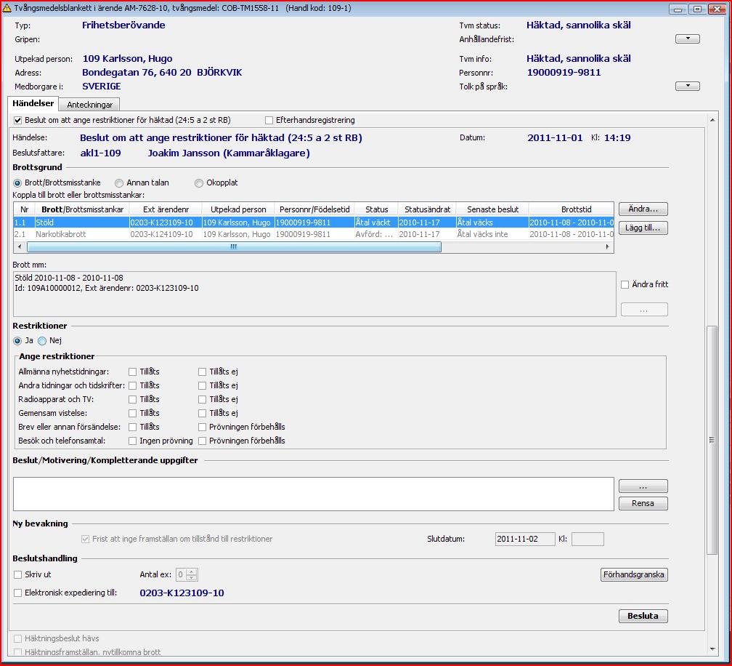Click inside the Brott mm text box
The image size is (732, 666).
pyautogui.click(x=314, y=294)
